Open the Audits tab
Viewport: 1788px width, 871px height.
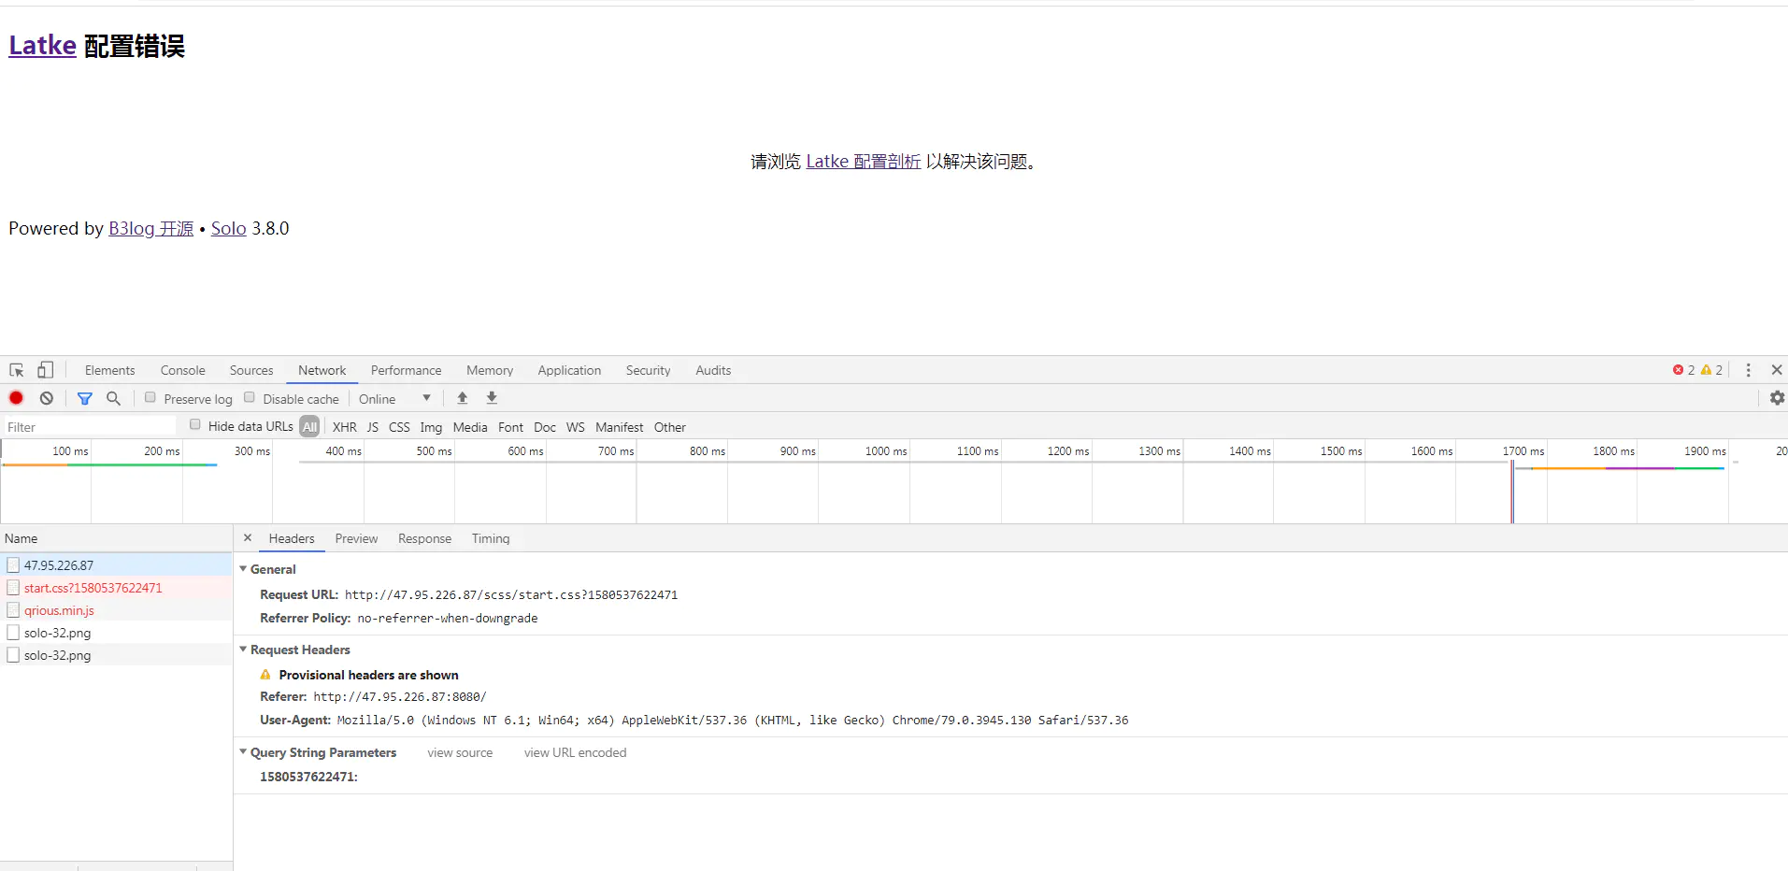713,370
